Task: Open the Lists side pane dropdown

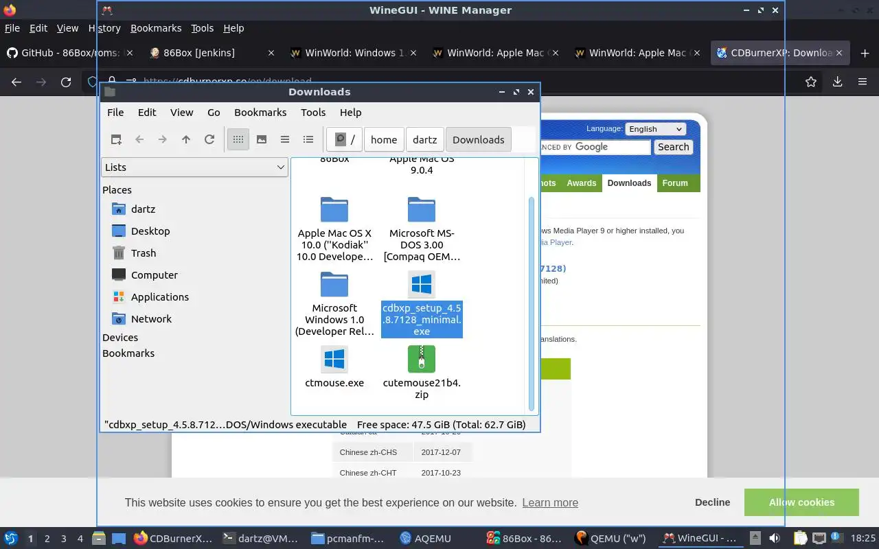Action: (194, 167)
